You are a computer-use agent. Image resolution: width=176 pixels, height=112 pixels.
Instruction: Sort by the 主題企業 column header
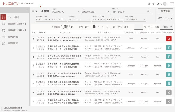click(x=144, y=32)
